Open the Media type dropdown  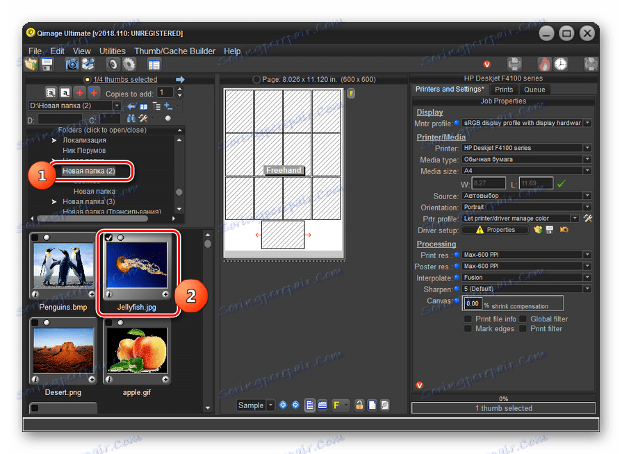click(588, 159)
